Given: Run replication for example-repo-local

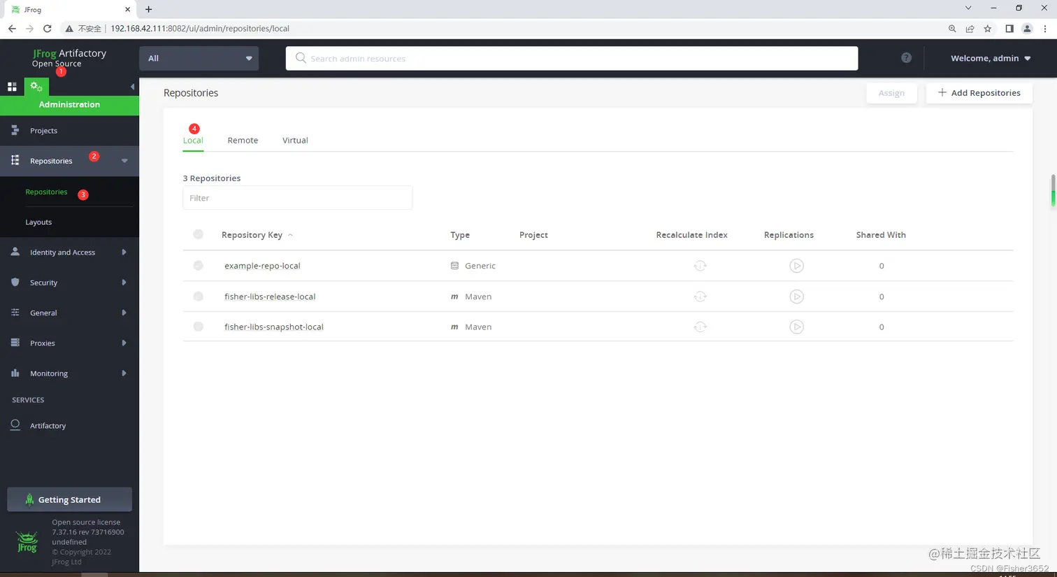Looking at the screenshot, I should pyautogui.click(x=796, y=266).
